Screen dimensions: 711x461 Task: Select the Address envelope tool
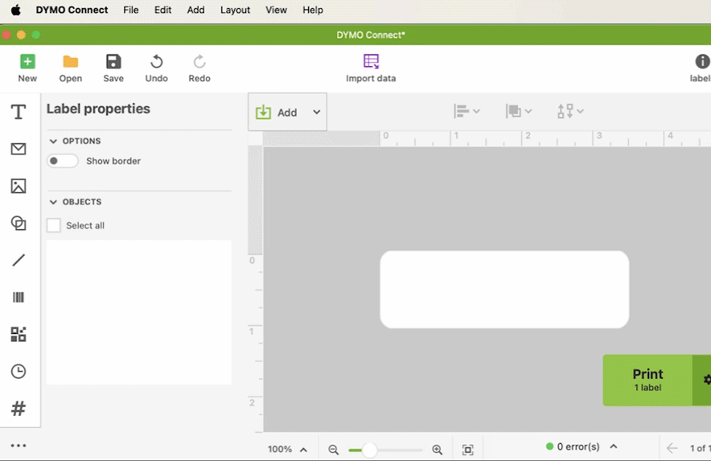coord(18,149)
